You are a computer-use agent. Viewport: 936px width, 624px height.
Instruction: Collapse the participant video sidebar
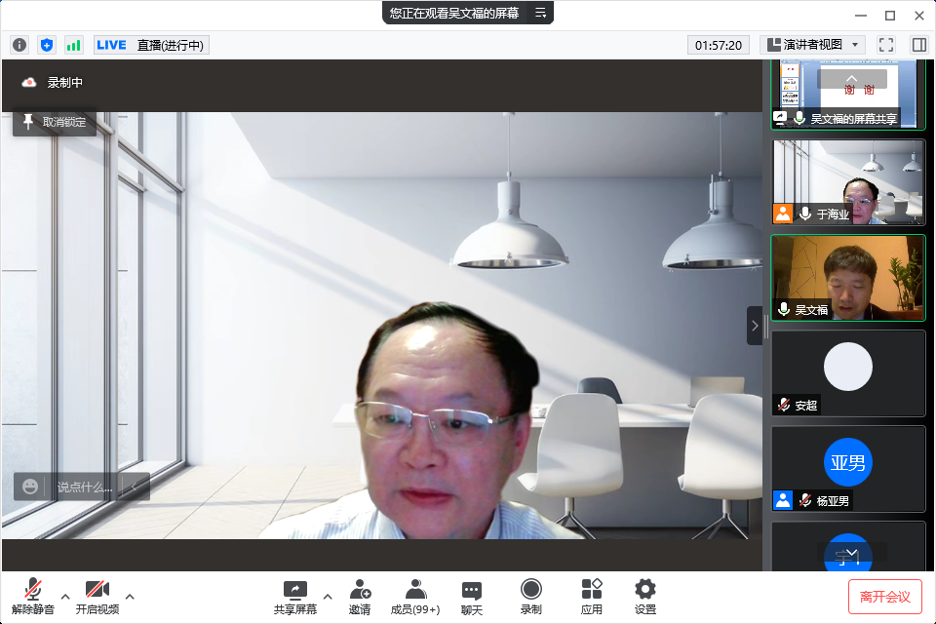tap(754, 326)
